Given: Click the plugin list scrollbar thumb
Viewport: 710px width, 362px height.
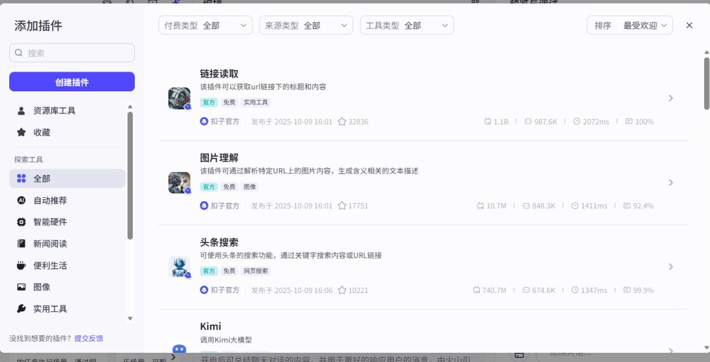Looking at the screenshot, I should (706, 83).
